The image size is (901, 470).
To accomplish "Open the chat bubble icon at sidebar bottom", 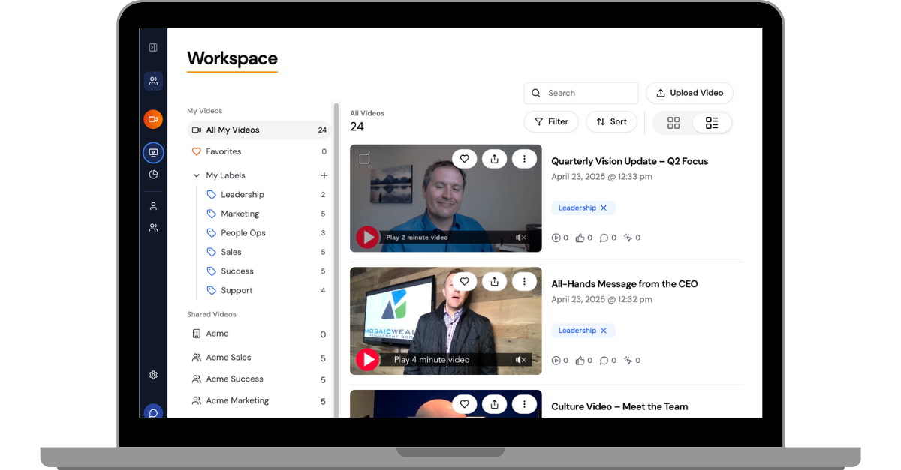I will [153, 413].
